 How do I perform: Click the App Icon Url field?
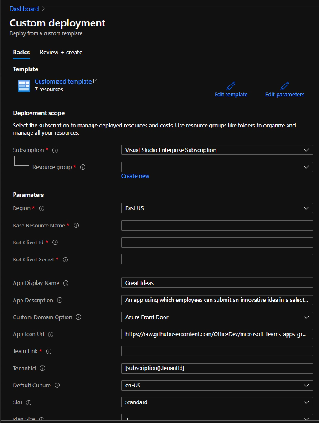217,334
